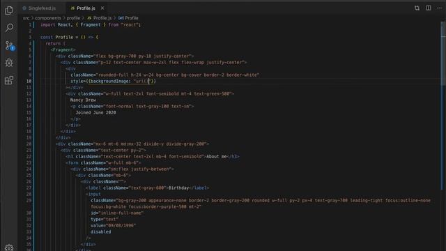This screenshot has width=446, height=251.
Task: Click the components breadcrumb
Action: [x=48, y=18]
